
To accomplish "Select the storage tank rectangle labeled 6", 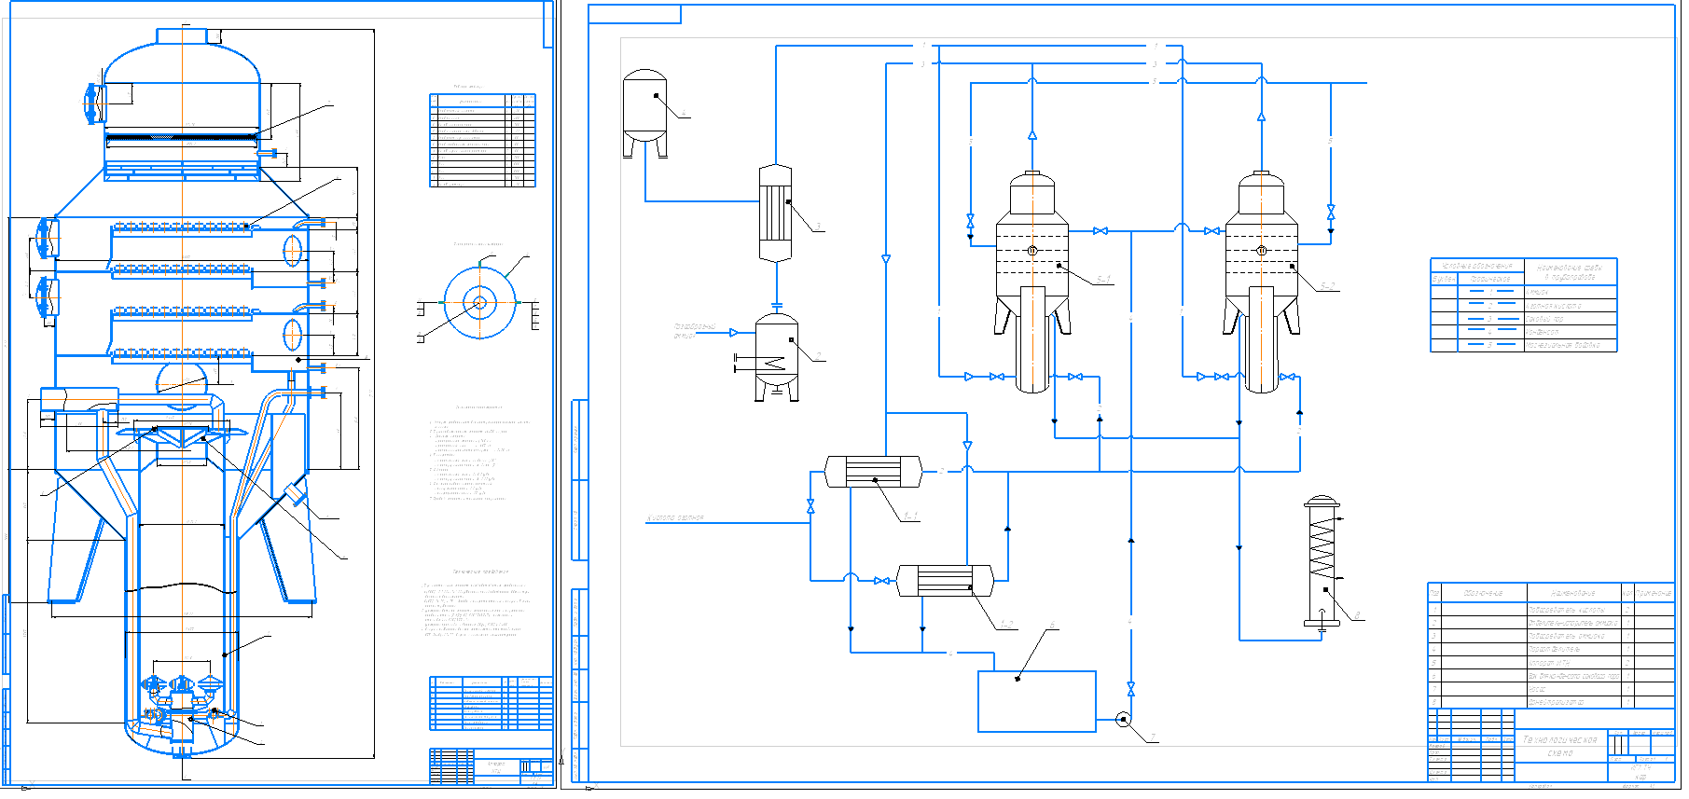I will [1037, 701].
